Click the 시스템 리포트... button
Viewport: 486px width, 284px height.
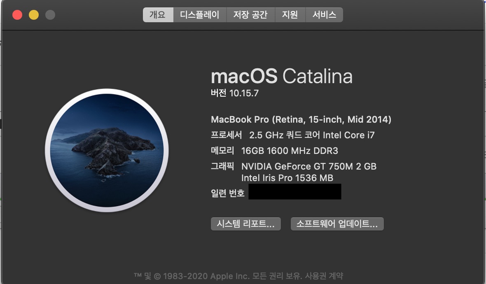(x=246, y=223)
